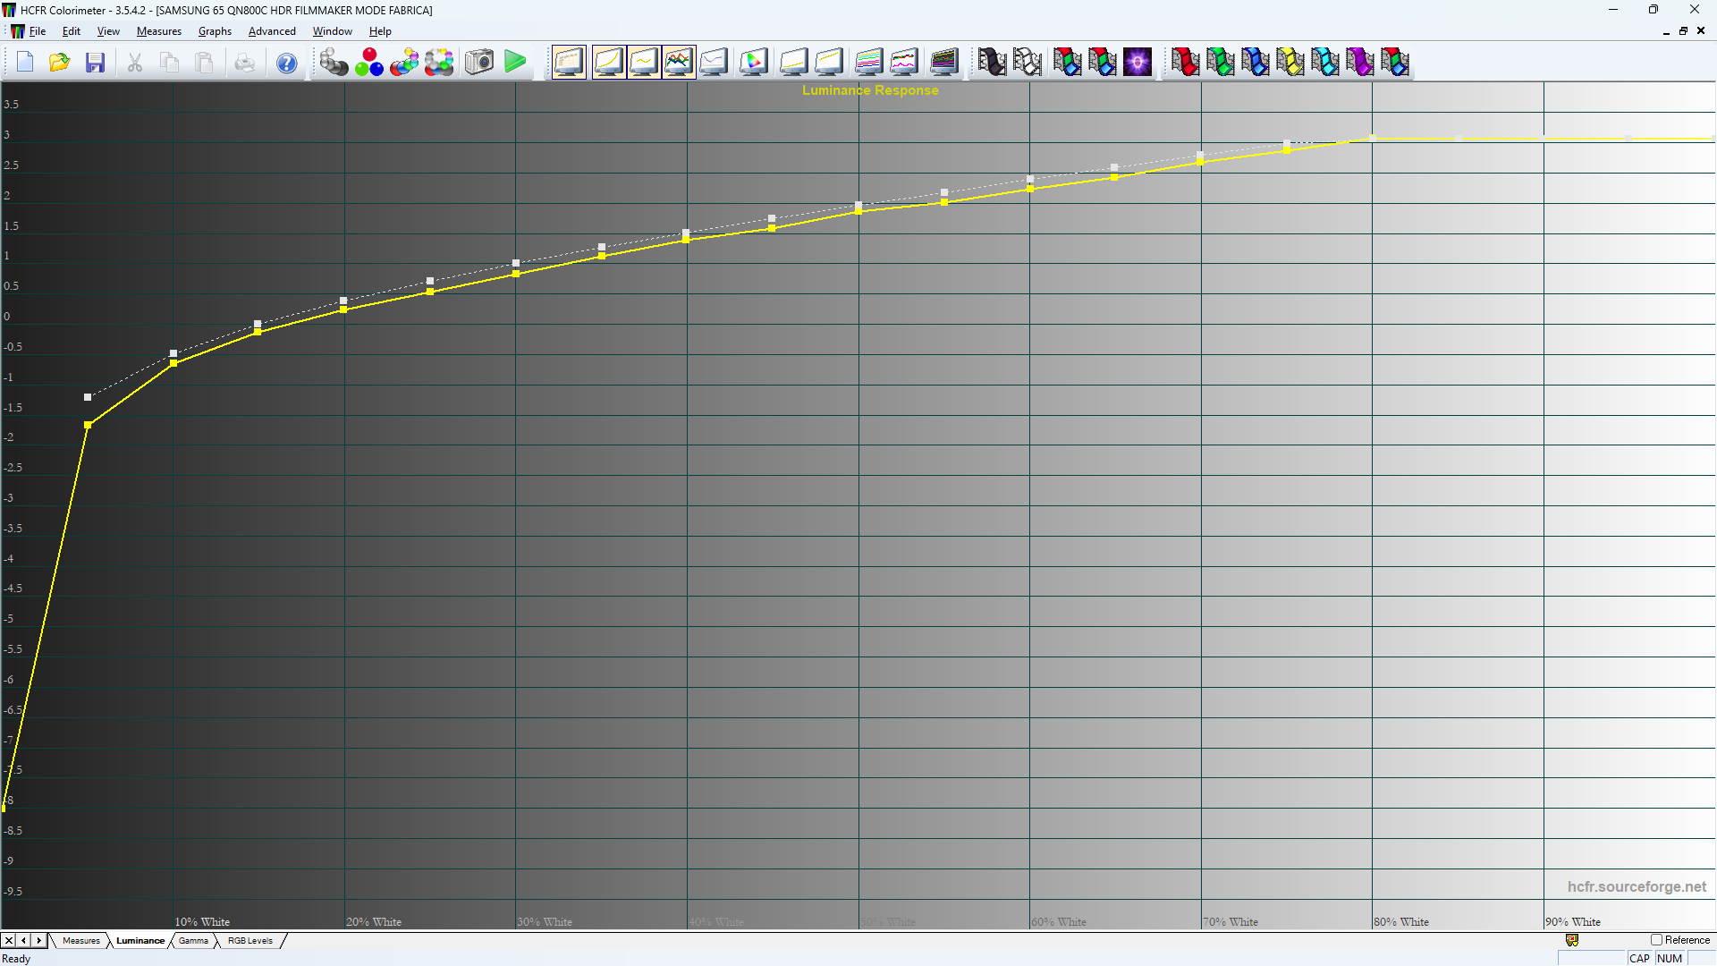Toggle the Gamma curve graph view
The width and height of the screenshot is (1717, 966).
[644, 62]
